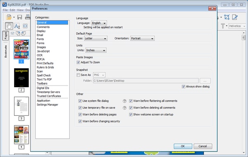This screenshot has width=248, height=157.
Task: Open the File menu
Action: pyautogui.click(x=5, y=10)
